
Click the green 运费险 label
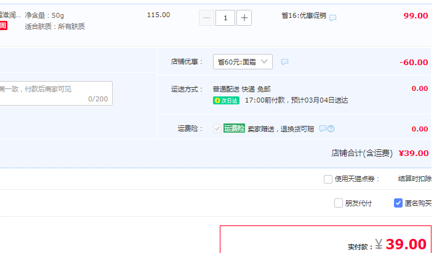[x=234, y=128]
